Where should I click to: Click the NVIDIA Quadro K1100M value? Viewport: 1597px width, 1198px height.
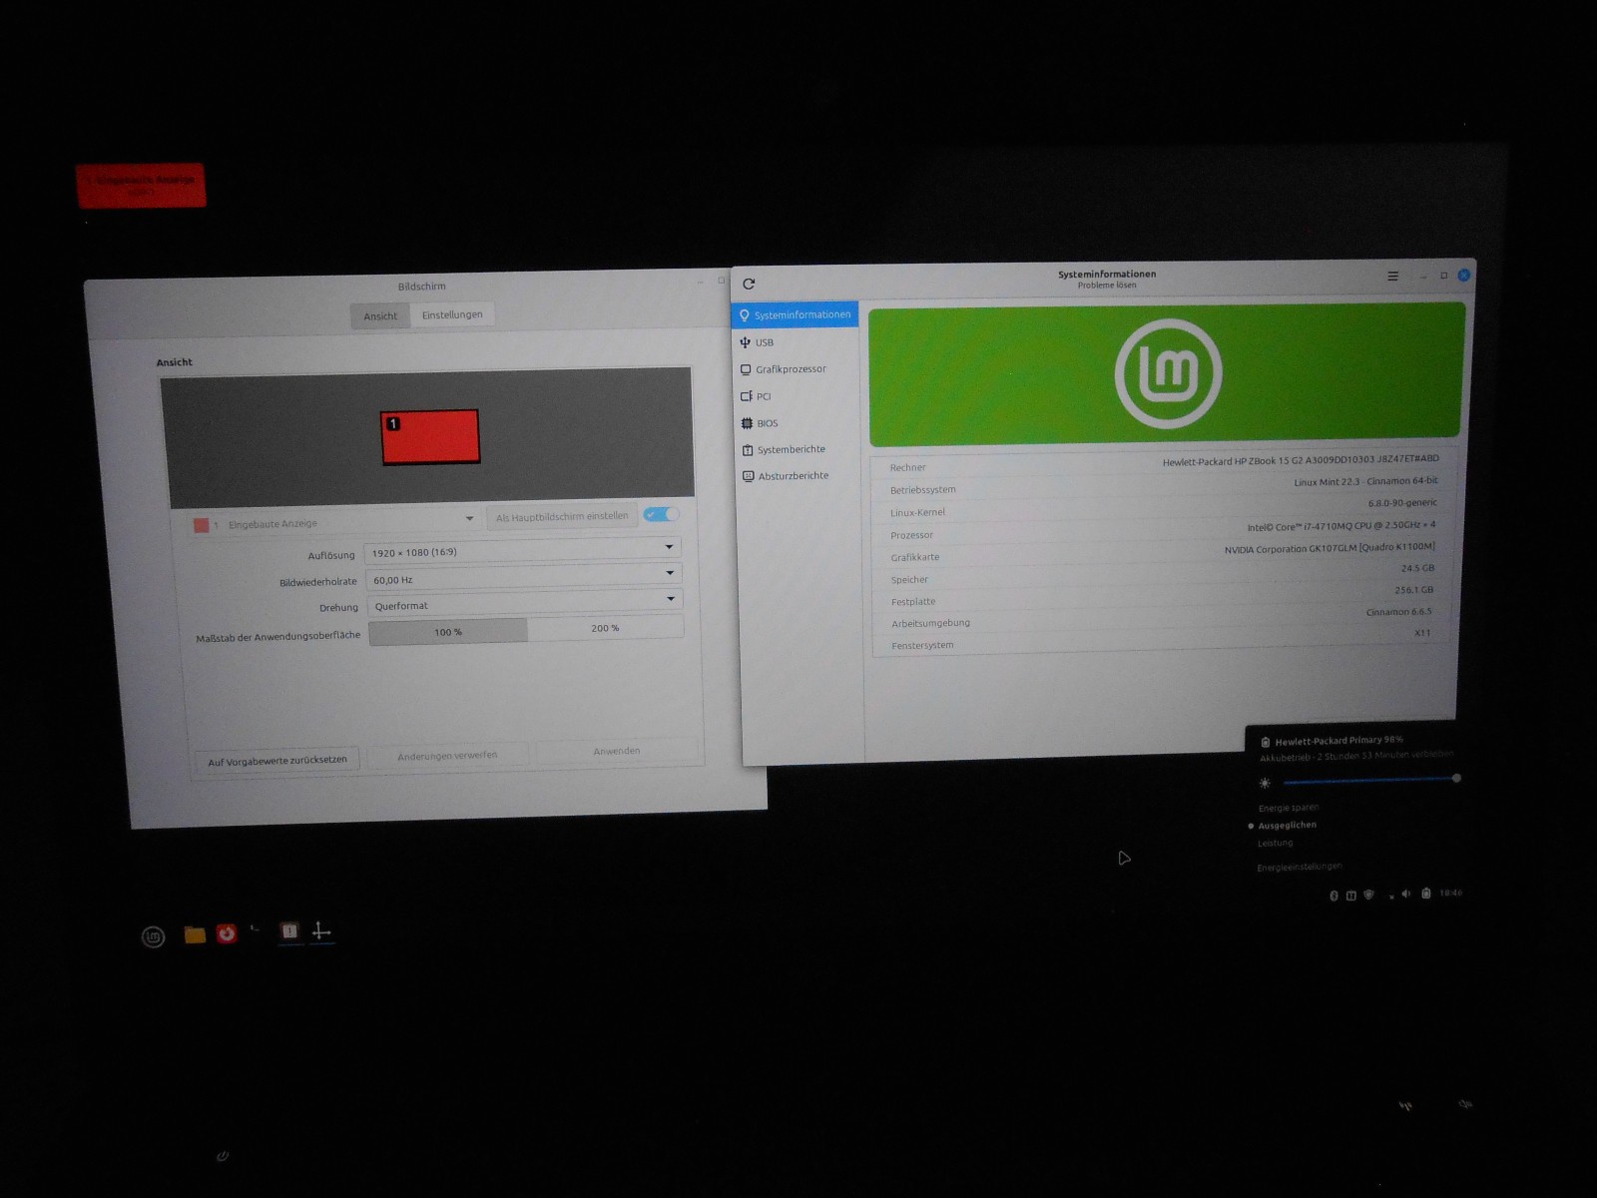[x=1330, y=548]
